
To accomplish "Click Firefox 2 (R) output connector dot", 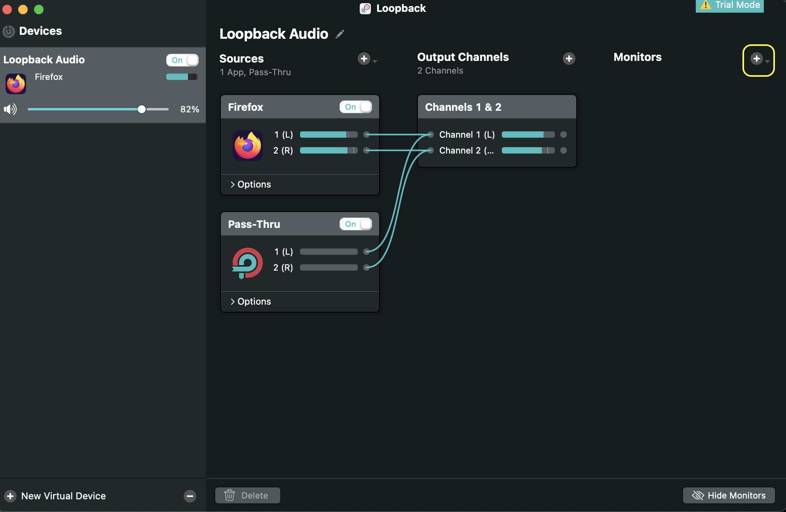I will (366, 150).
